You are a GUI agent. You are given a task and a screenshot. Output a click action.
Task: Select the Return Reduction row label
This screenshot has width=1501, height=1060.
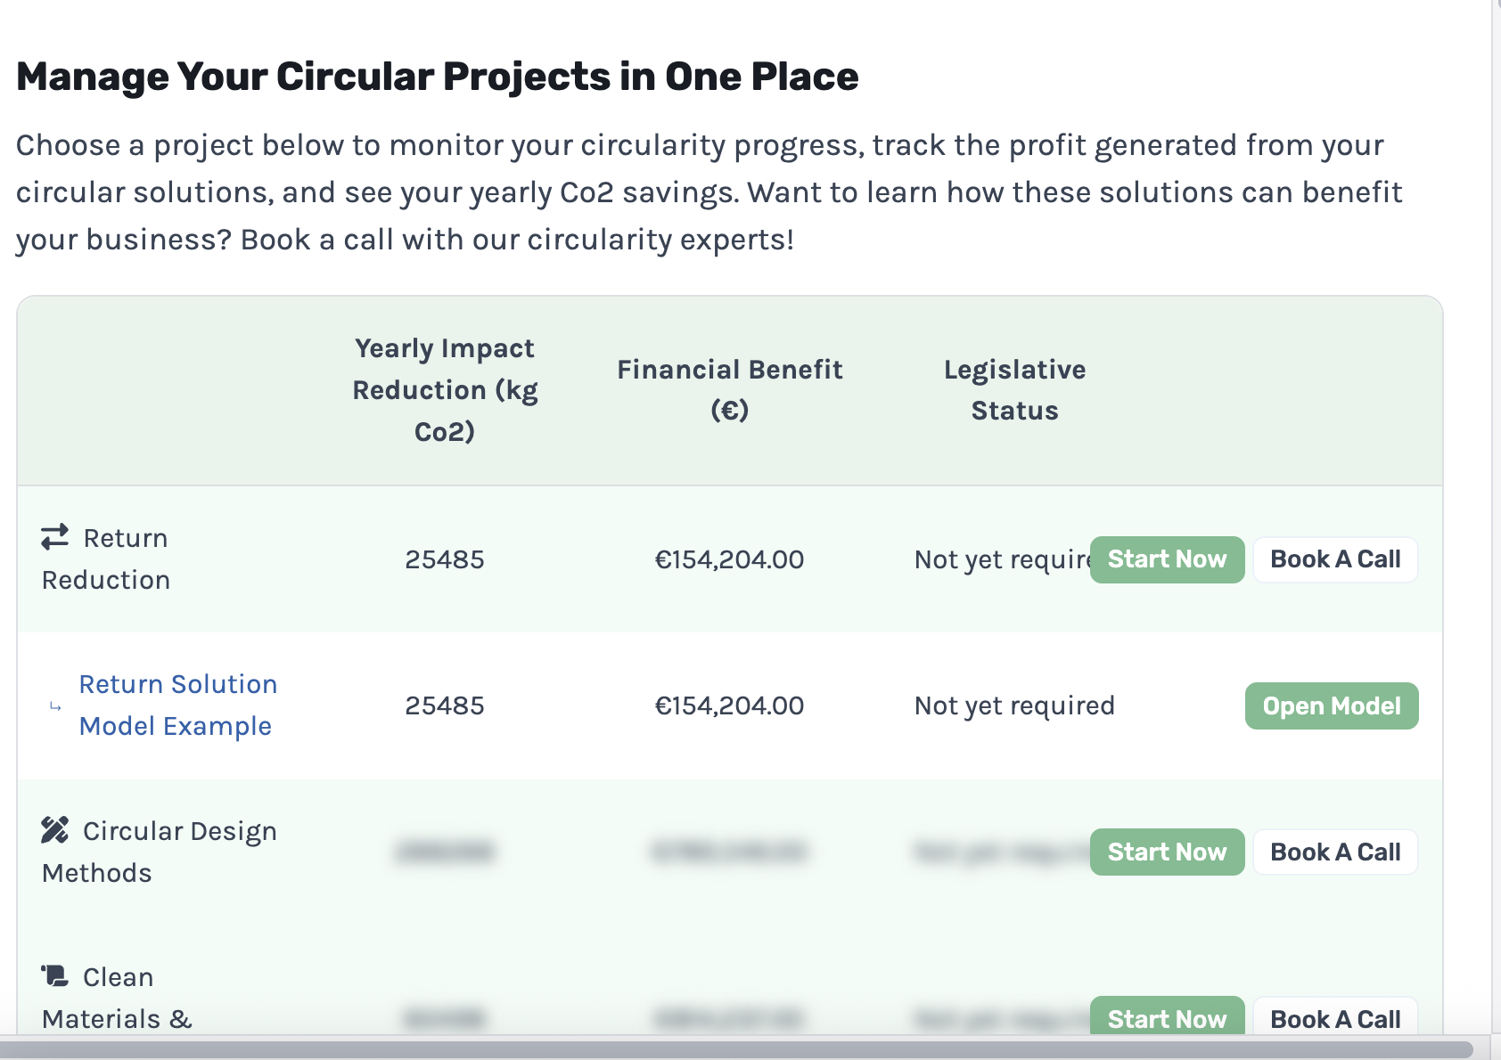click(x=106, y=559)
